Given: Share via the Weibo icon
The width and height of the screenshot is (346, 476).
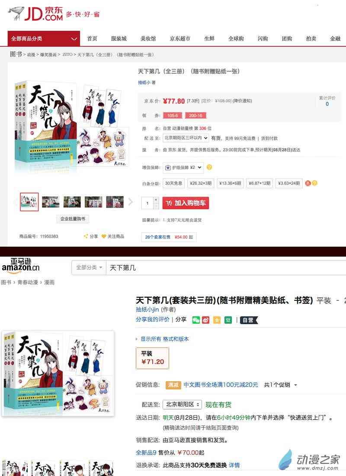Looking at the screenshot, I should pos(206,320).
